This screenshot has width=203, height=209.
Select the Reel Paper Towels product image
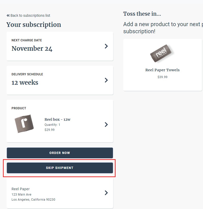tap(162, 53)
